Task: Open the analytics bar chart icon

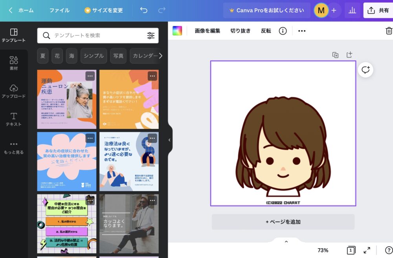Action: 352,10
